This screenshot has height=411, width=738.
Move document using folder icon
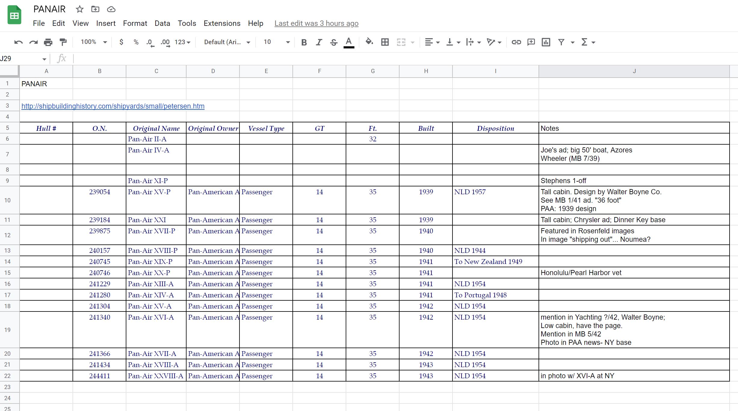click(95, 9)
